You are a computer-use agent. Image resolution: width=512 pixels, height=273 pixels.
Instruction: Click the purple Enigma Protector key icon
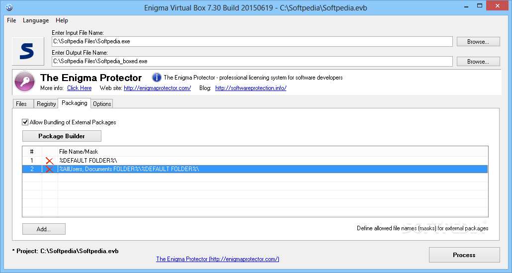(x=25, y=82)
